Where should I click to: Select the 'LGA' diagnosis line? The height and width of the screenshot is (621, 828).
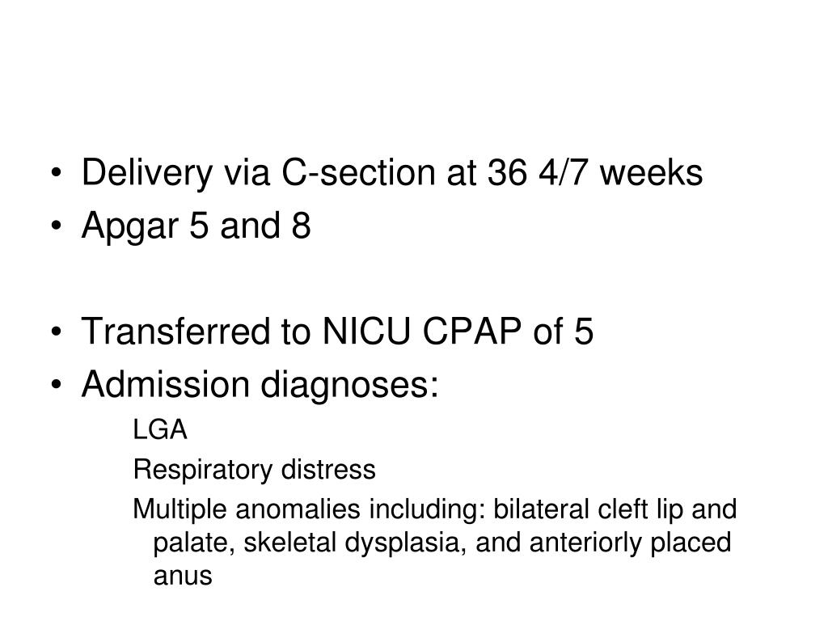click(160, 429)
